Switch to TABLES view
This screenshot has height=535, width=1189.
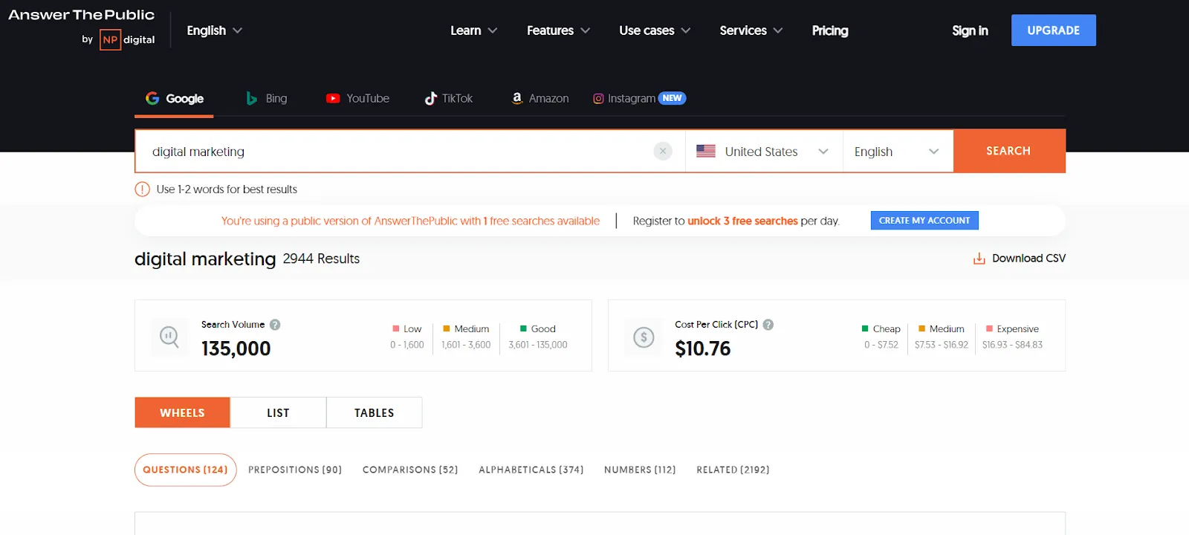tap(374, 412)
